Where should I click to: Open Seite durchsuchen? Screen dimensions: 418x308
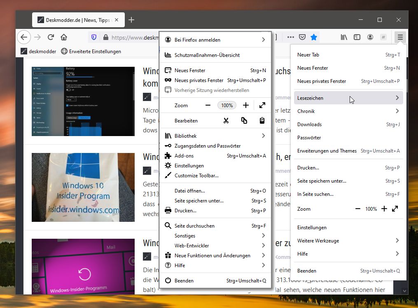tap(215, 226)
